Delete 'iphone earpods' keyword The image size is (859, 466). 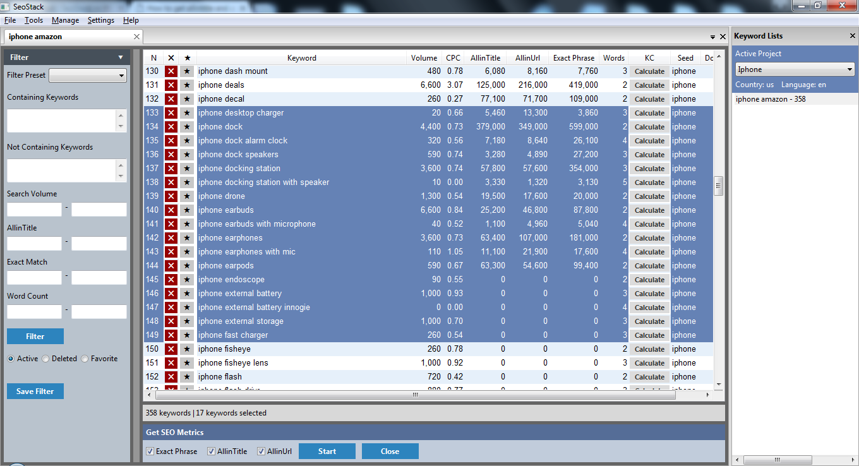pyautogui.click(x=171, y=266)
